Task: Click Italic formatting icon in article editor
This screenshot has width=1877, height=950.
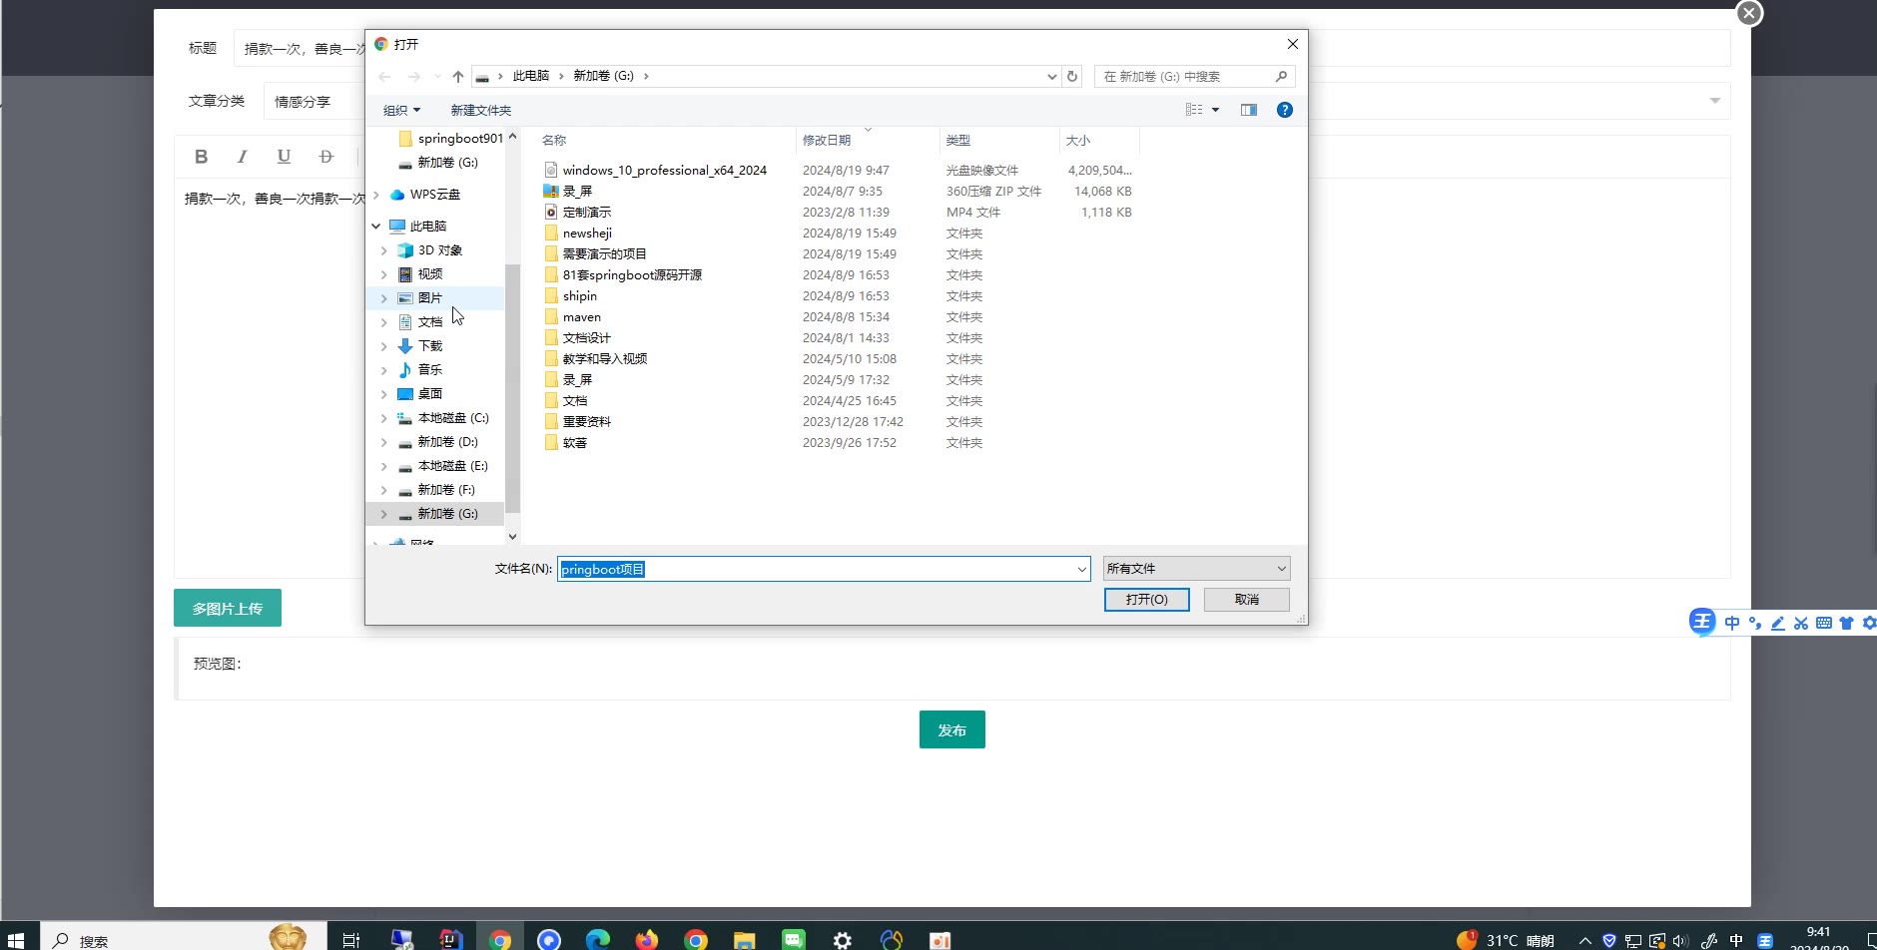Action: [242, 157]
